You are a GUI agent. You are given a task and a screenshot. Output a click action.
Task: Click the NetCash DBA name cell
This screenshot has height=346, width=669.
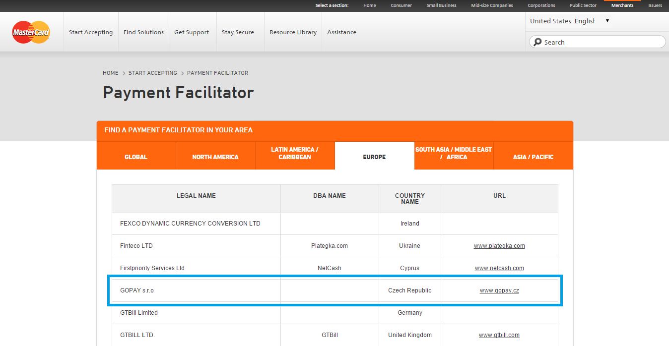(x=330, y=268)
